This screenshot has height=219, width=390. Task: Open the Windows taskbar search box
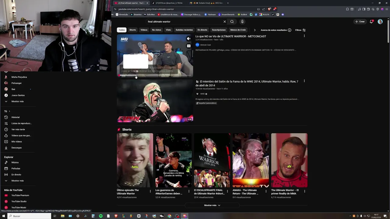tap(29, 216)
